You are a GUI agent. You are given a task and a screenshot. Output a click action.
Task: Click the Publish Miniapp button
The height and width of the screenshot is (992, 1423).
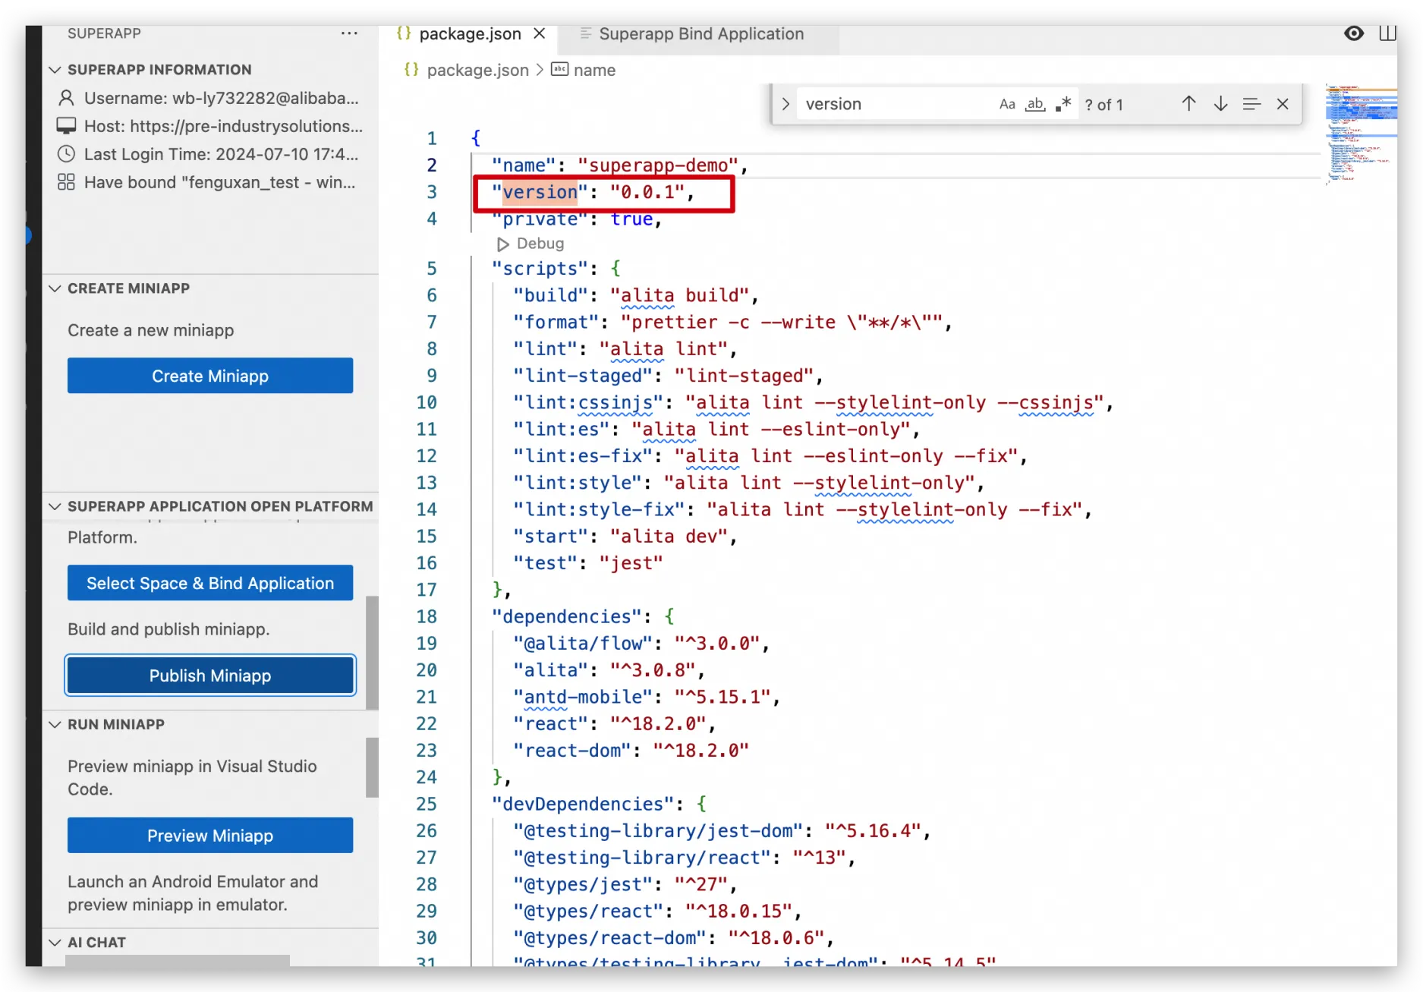pyautogui.click(x=210, y=676)
